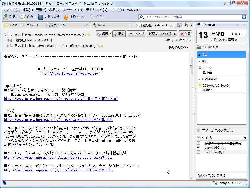
Task: Collapse the 今日 section
Action: pos(199,55)
